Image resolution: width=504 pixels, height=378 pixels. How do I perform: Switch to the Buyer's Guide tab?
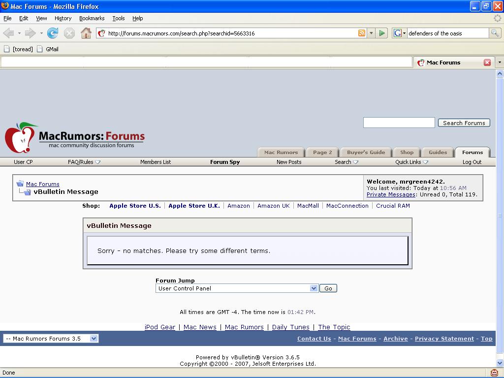(366, 153)
